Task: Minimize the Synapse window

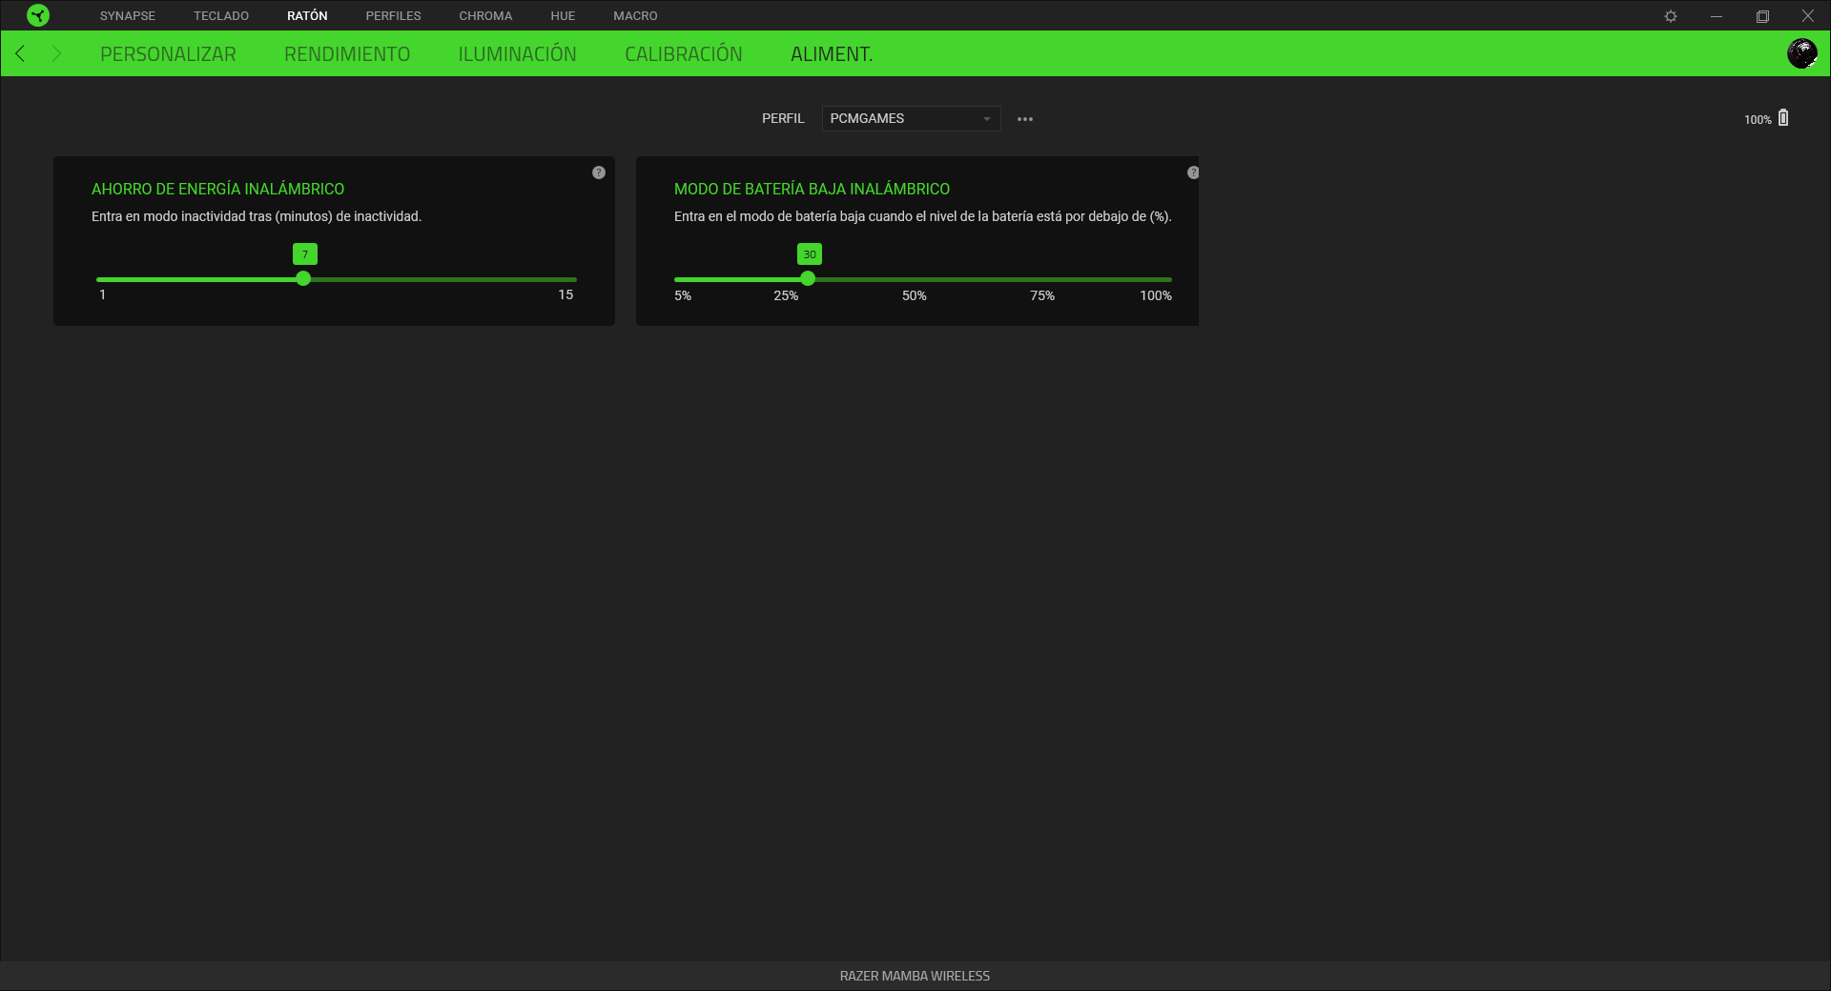Action: 1717,16
